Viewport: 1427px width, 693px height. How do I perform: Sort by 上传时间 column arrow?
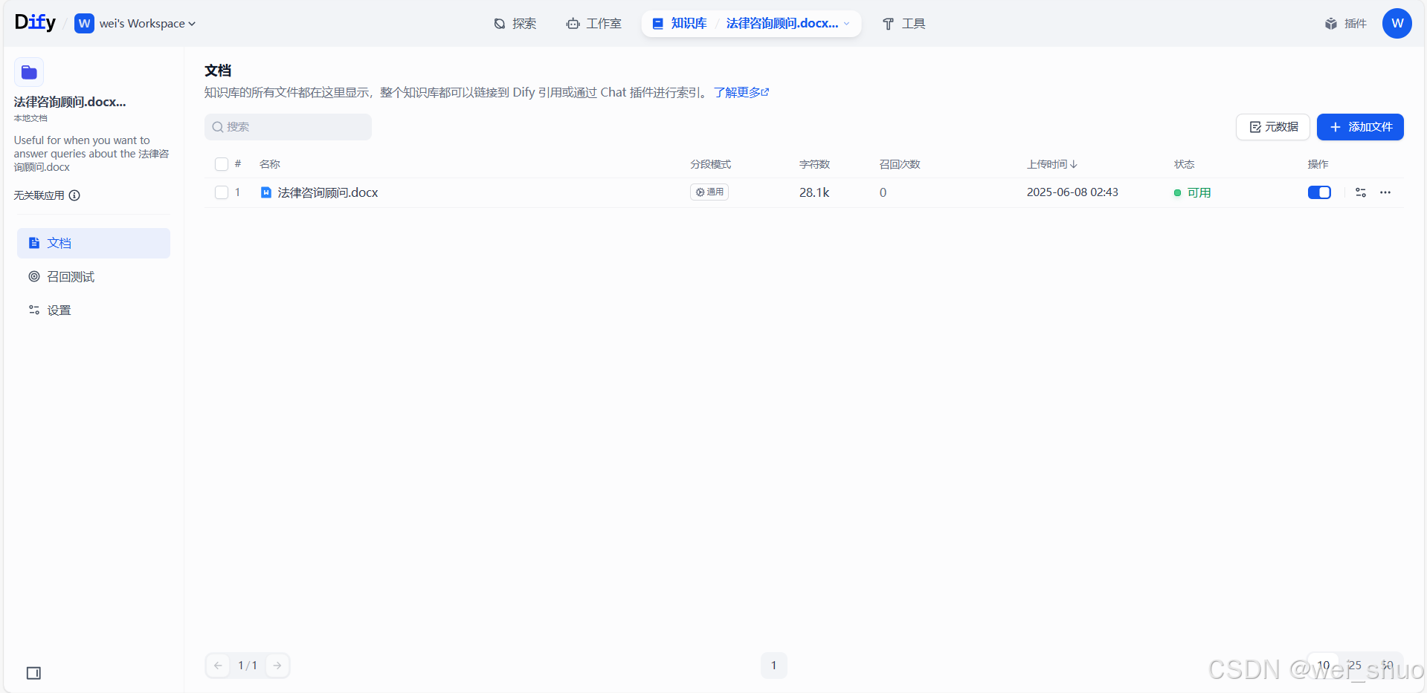pos(1074,164)
